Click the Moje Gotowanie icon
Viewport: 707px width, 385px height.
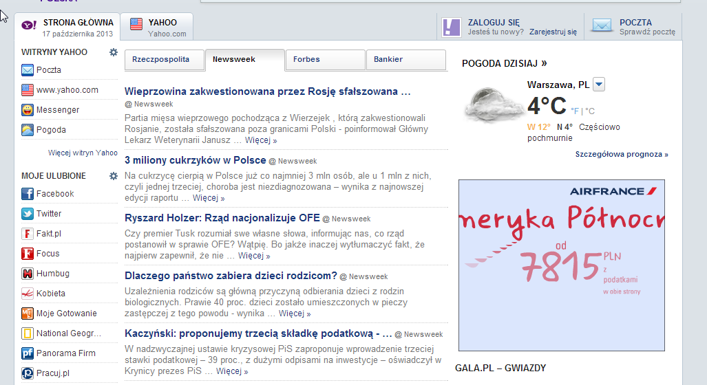tap(28, 313)
